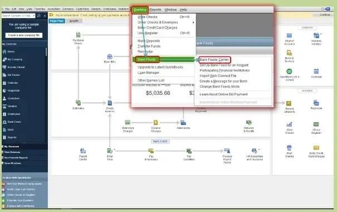Open HR Essentials and Insurance icon
Screen dimensions: 337x212
click(x=254, y=151)
